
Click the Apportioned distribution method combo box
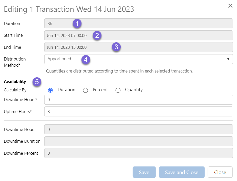138,59
